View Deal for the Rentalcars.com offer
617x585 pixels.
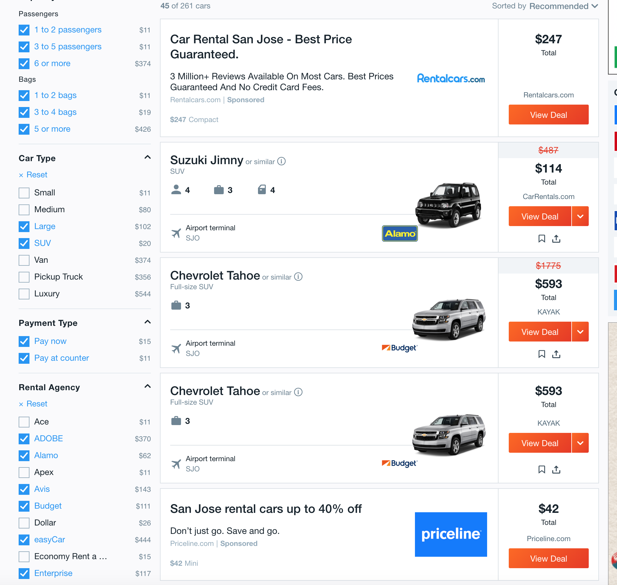(548, 115)
